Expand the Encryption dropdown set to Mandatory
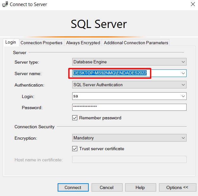 click(129, 138)
